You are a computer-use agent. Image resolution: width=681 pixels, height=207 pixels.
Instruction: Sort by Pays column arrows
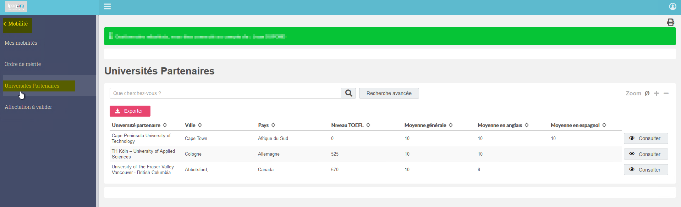pyautogui.click(x=273, y=125)
